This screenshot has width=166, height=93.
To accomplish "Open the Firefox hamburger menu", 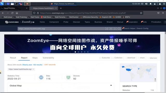I will coord(163,13).
